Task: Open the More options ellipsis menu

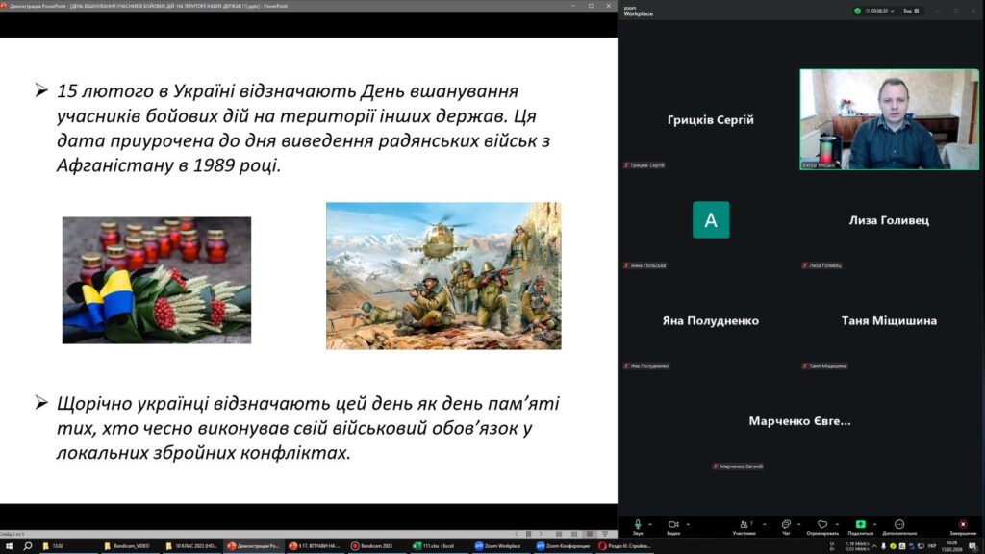Action: 899,524
